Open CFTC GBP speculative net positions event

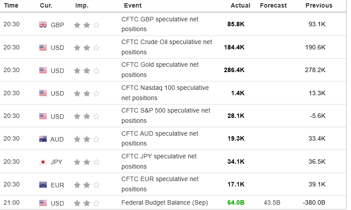pos(160,24)
